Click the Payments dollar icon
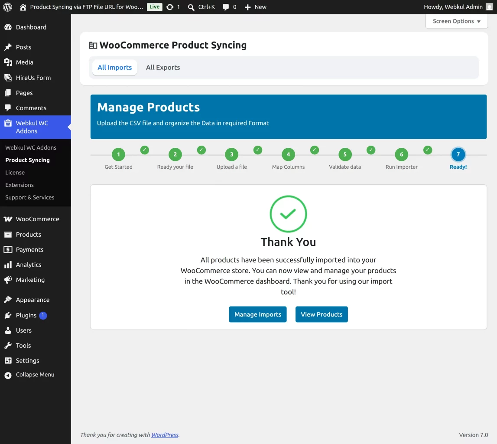This screenshot has width=497, height=444. pyautogui.click(x=8, y=250)
